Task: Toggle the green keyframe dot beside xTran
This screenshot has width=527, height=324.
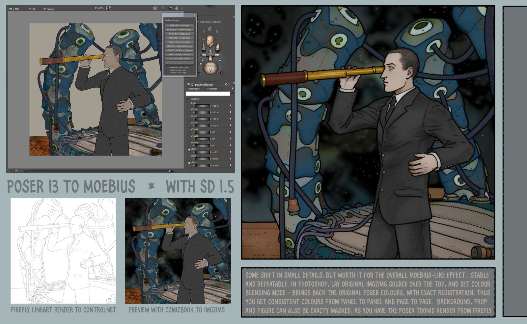Action: 189,149
